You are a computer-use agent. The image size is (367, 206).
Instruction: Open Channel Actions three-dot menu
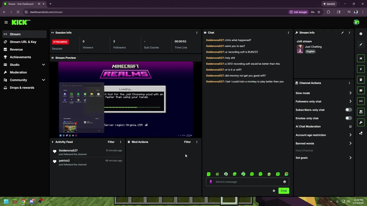click(x=349, y=83)
